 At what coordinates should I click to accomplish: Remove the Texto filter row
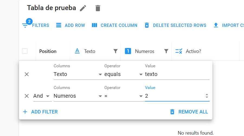[27, 74]
